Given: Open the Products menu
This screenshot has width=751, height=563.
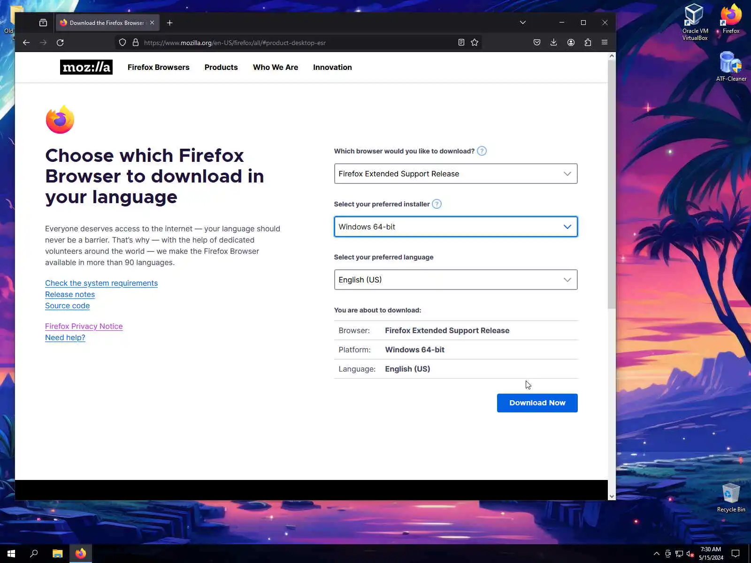Looking at the screenshot, I should 221,67.
